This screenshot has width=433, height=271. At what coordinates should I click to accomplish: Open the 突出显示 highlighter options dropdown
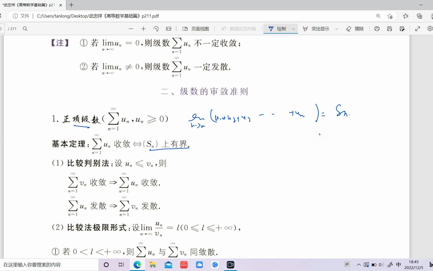point(337,29)
